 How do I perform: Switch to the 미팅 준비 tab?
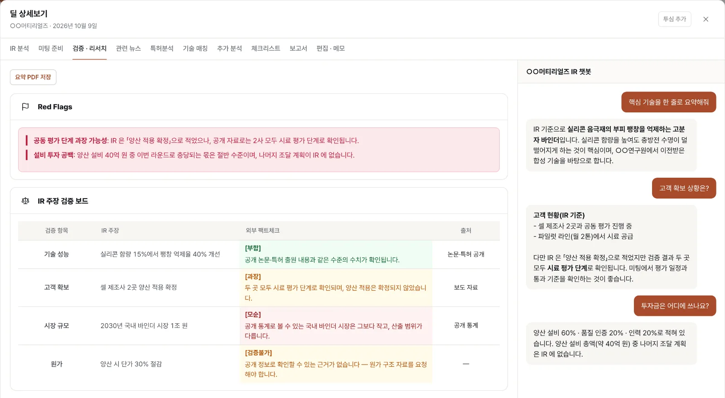(51, 49)
